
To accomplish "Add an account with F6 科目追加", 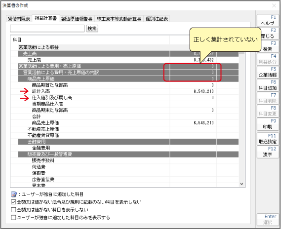I will pyautogui.click(x=268, y=85).
